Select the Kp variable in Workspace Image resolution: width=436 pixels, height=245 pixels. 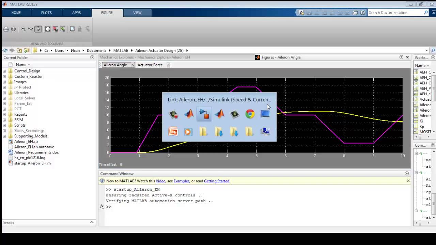pos(422,127)
